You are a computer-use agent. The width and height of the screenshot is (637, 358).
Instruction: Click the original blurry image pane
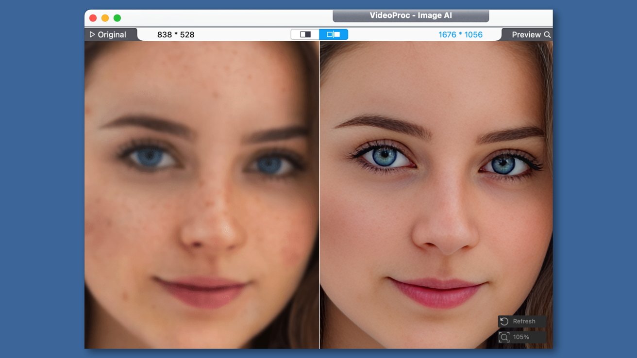tap(201, 195)
